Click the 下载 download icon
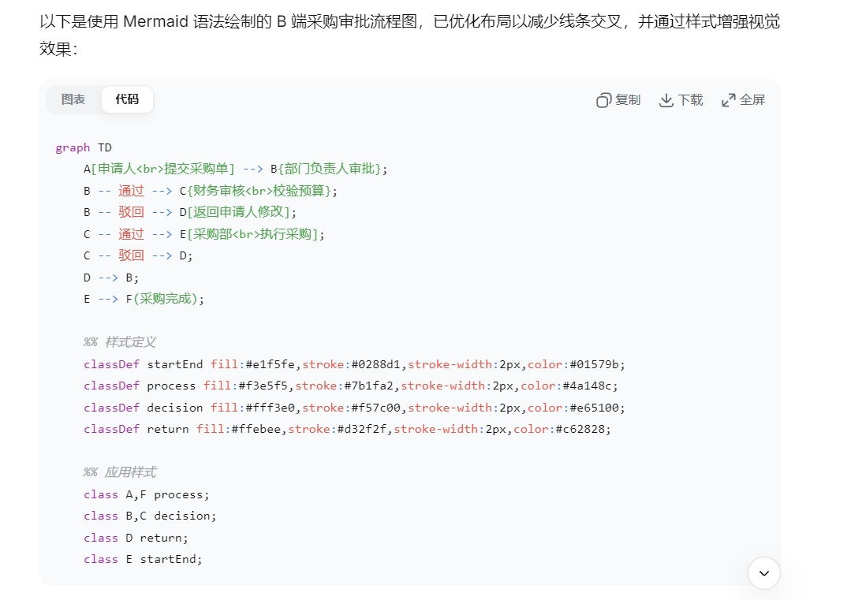The image size is (851, 600). [666, 100]
